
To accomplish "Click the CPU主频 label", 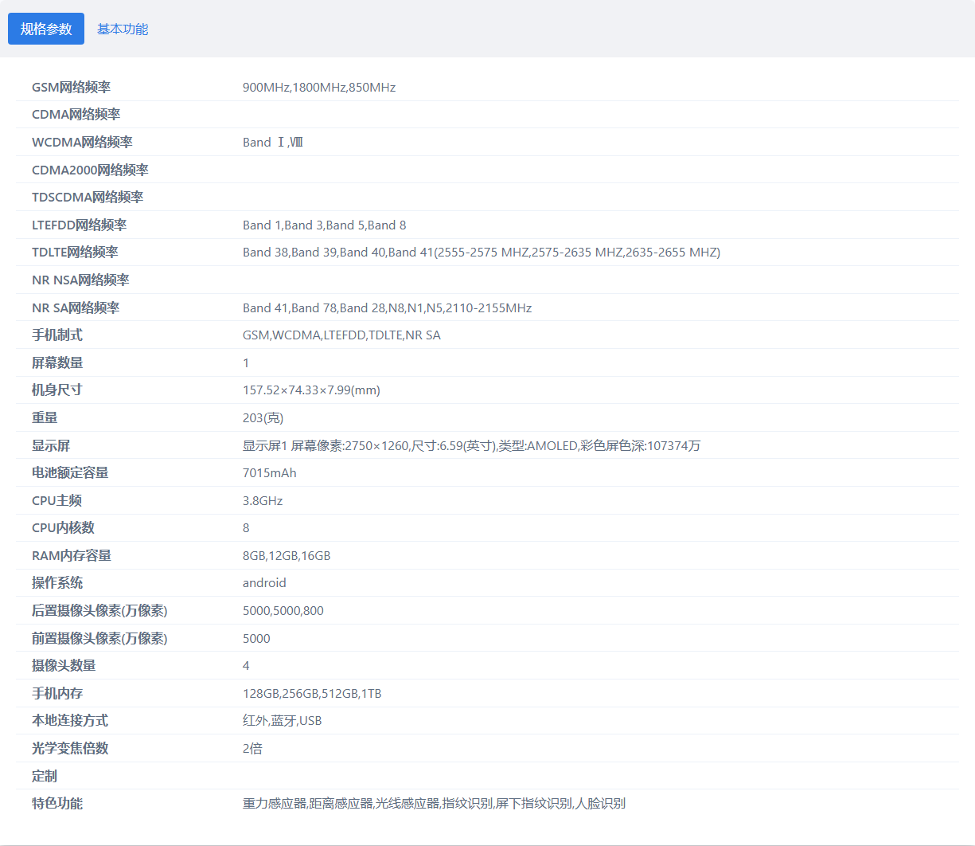I will tap(57, 500).
